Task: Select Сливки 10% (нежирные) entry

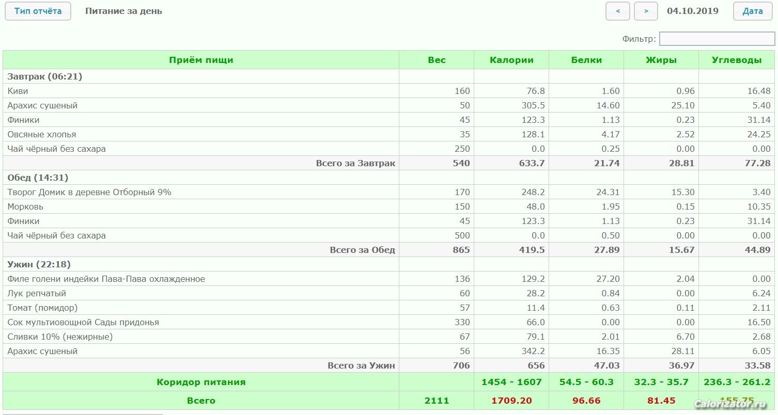Action: point(60,337)
